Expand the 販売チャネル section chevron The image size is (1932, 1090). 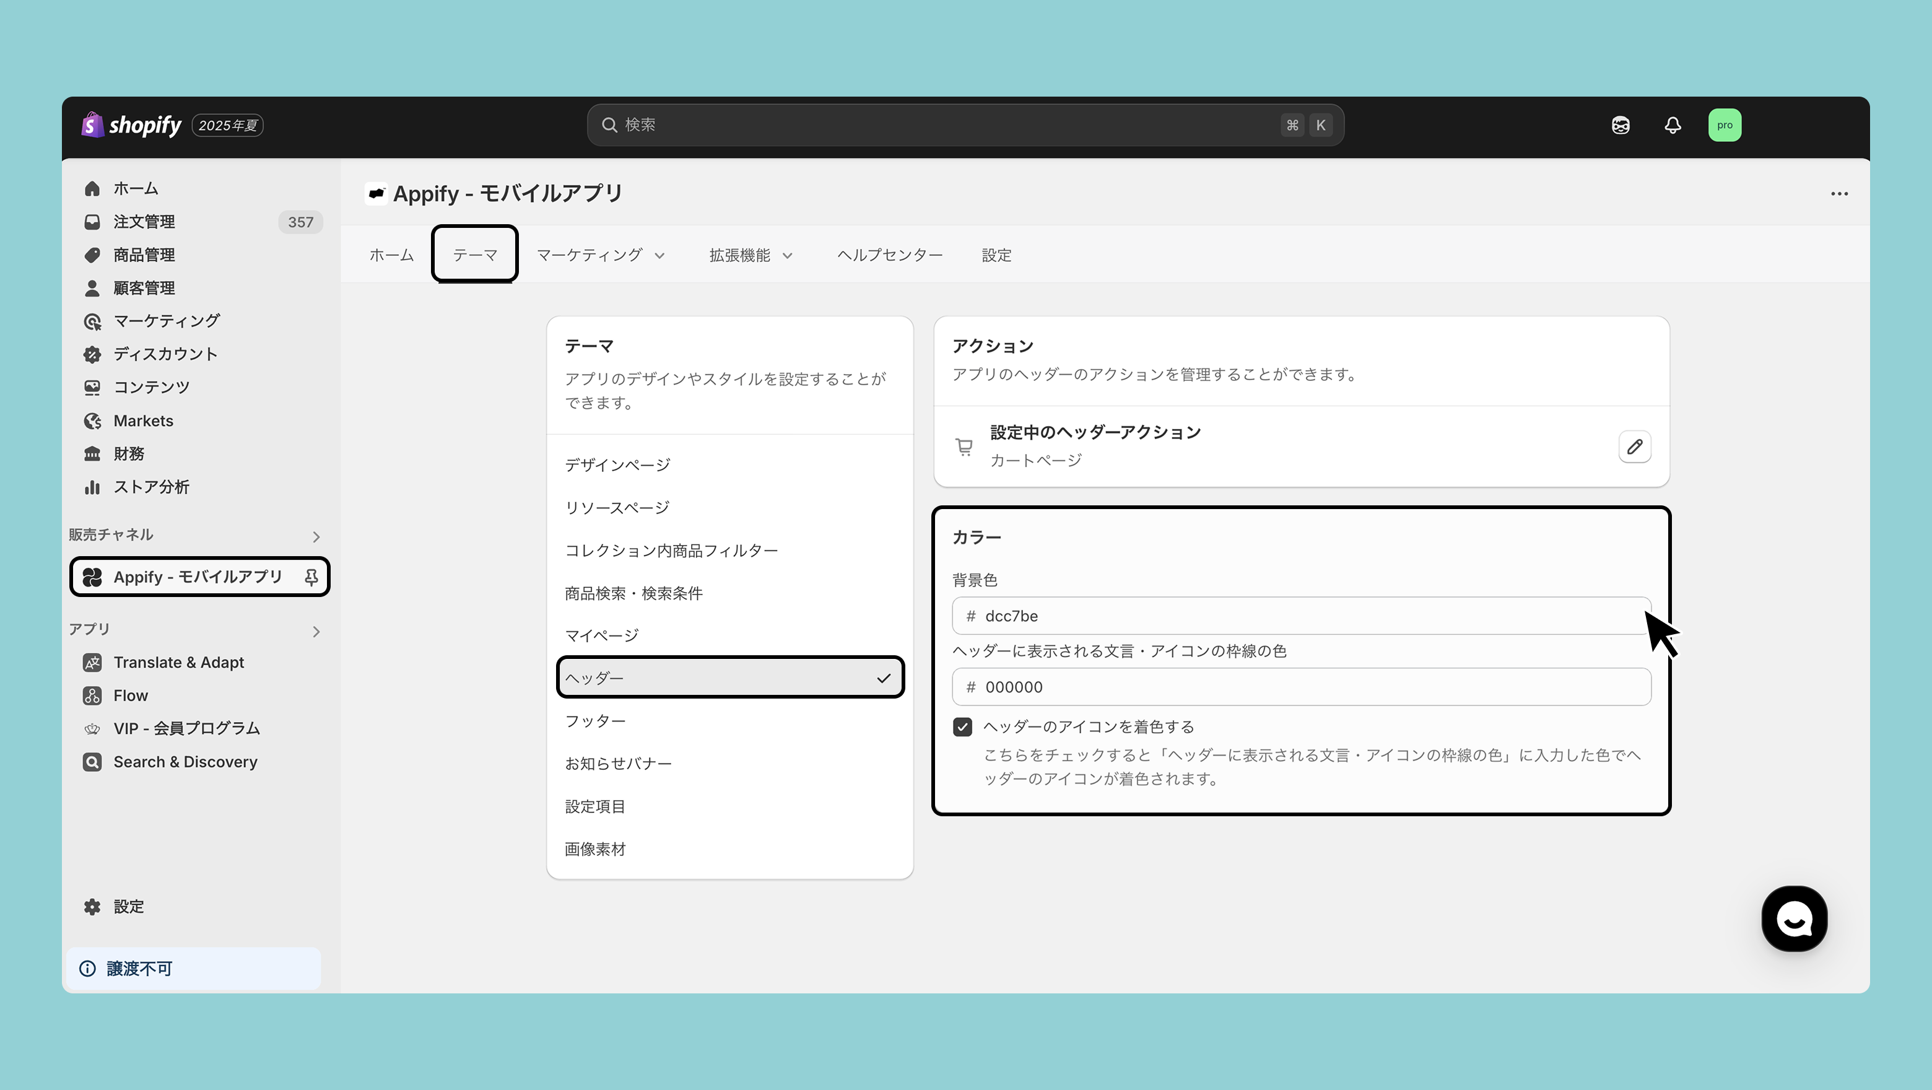click(x=316, y=536)
